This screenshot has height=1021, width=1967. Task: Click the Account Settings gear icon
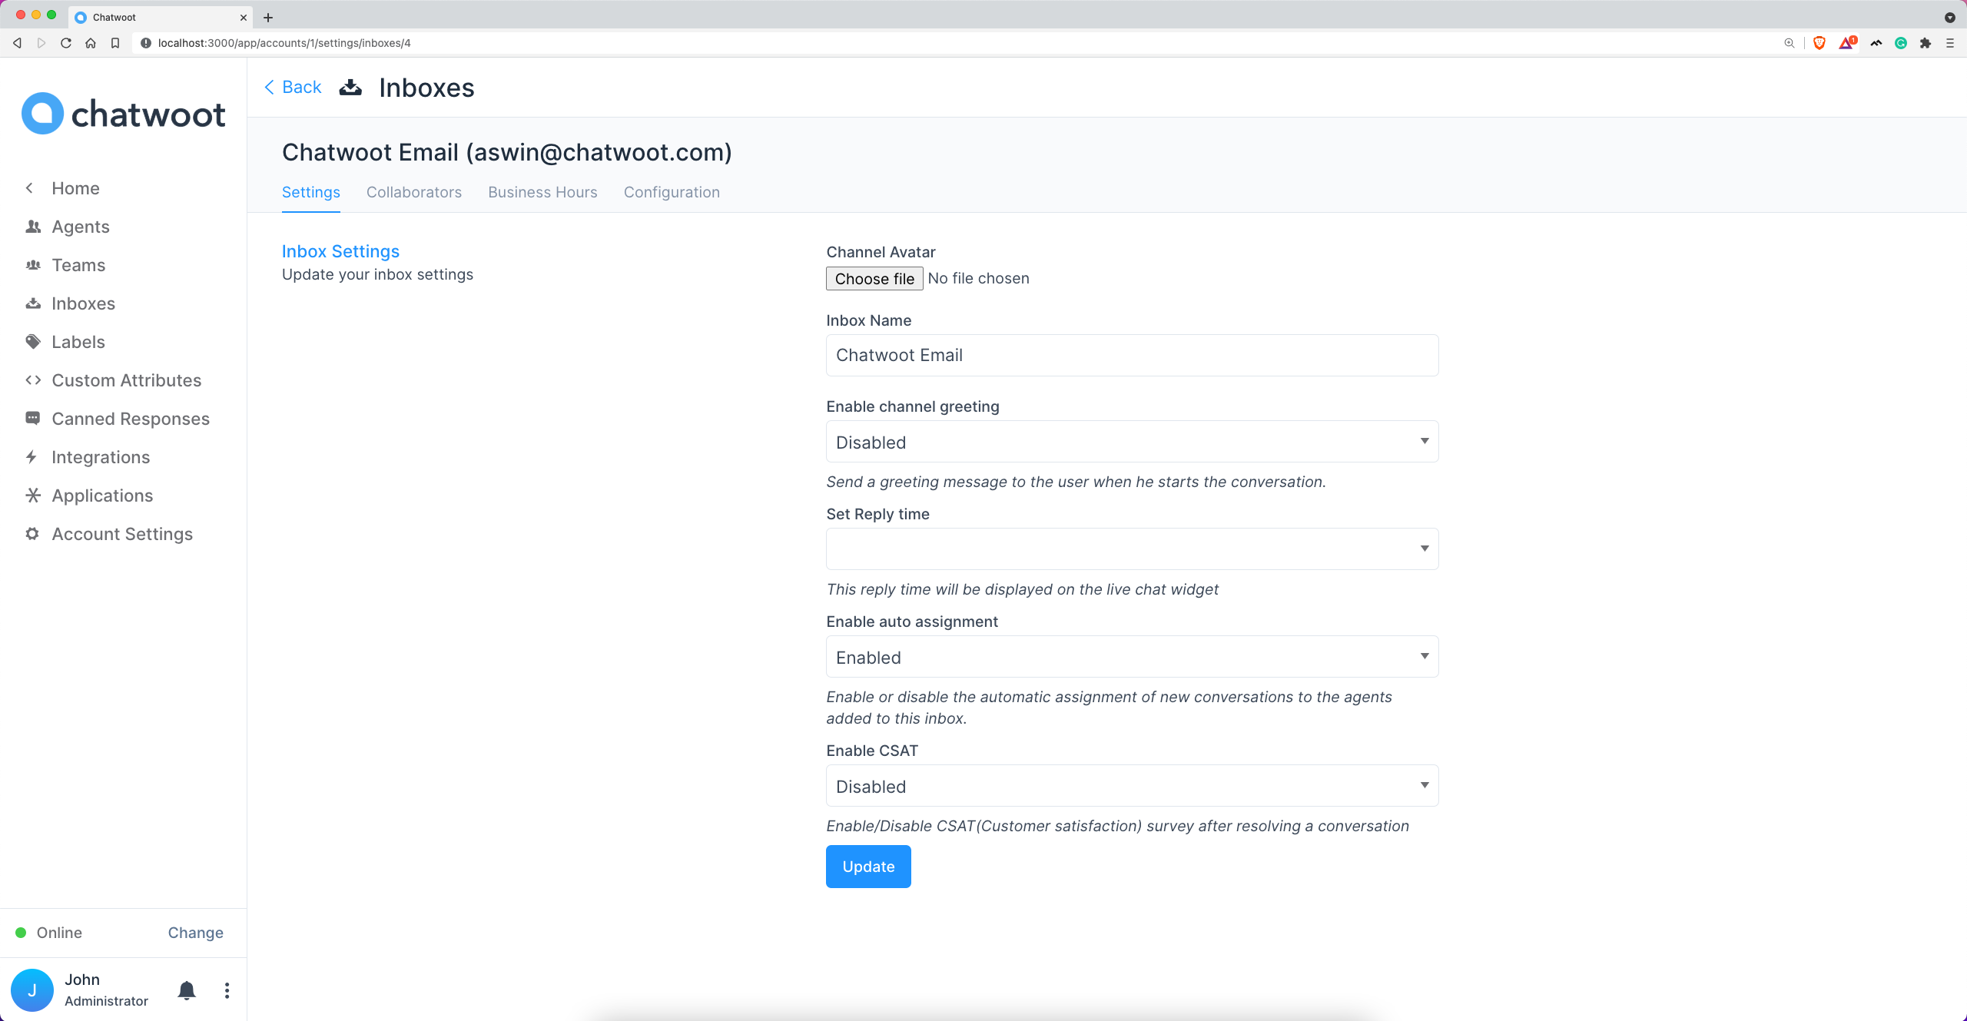(x=32, y=534)
